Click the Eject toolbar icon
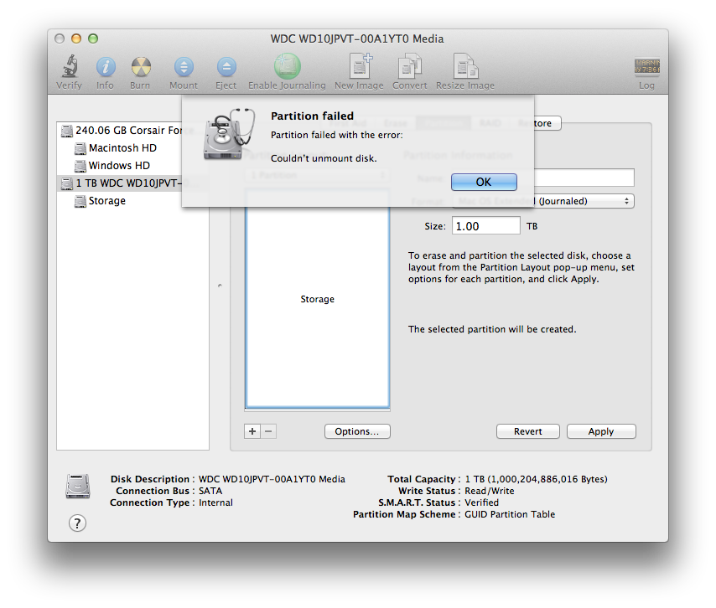This screenshot has height=608, width=716. [x=226, y=67]
